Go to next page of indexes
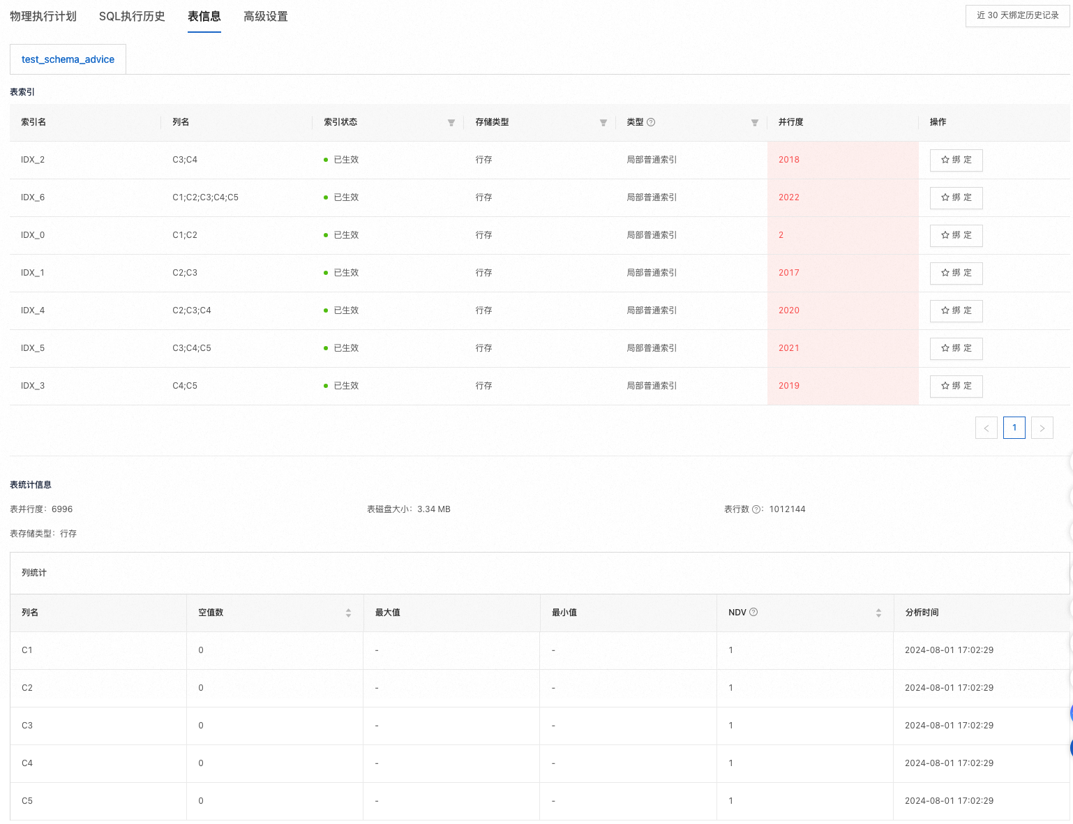The width and height of the screenshot is (1073, 824). (x=1042, y=428)
